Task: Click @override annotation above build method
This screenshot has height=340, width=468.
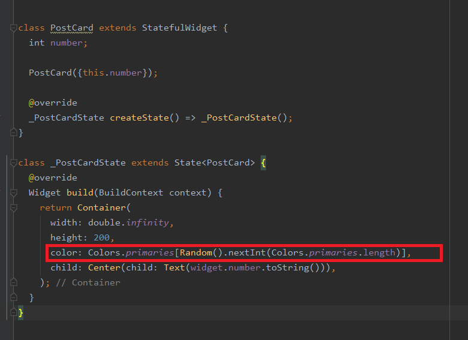Action: coord(53,177)
